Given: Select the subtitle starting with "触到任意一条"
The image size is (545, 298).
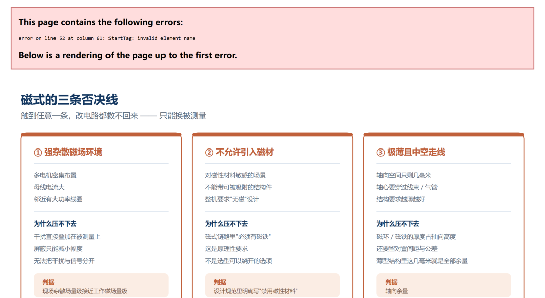Looking at the screenshot, I should tap(114, 116).
